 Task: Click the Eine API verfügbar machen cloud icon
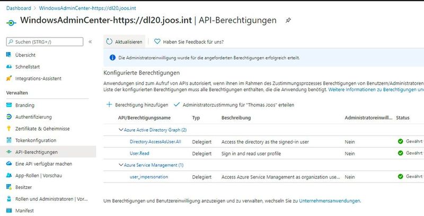tap(9, 164)
